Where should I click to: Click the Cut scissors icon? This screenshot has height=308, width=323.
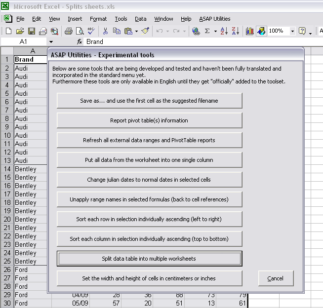click(x=105, y=31)
